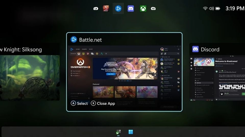Select highlighted carousel indicator under banner

click(128, 81)
